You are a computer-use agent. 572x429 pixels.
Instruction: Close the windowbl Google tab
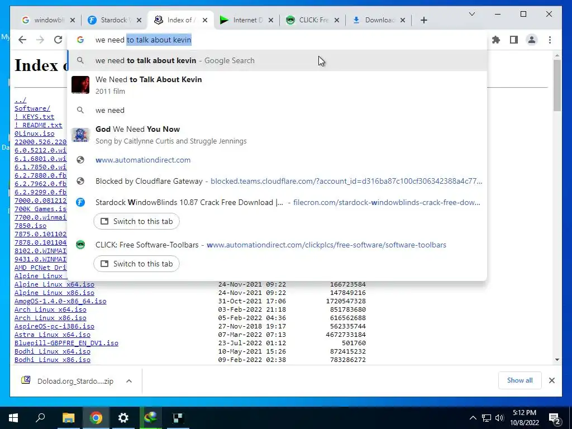[73, 20]
